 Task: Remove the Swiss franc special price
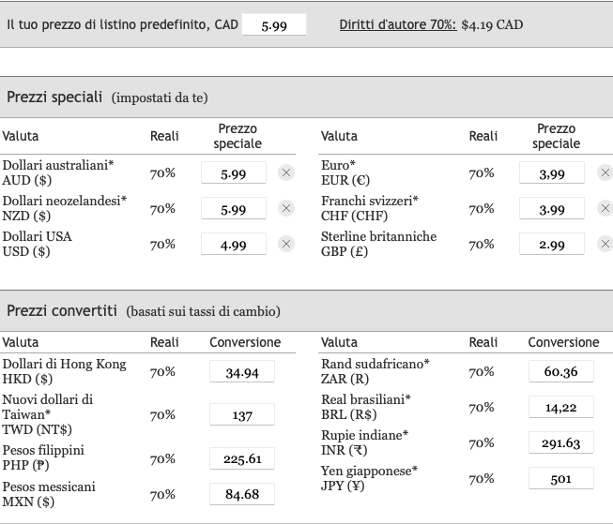[605, 209]
